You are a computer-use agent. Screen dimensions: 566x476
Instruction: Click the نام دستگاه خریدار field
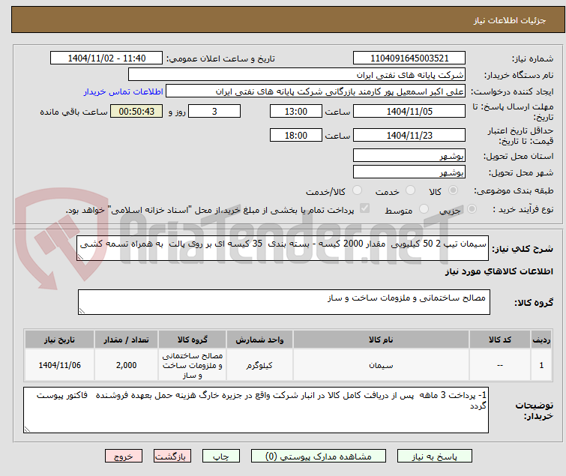coord(297,75)
